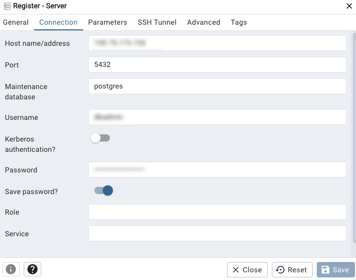Image resolution: width=356 pixels, height=280 pixels.
Task: Go to the Advanced tab
Action: pos(203,23)
